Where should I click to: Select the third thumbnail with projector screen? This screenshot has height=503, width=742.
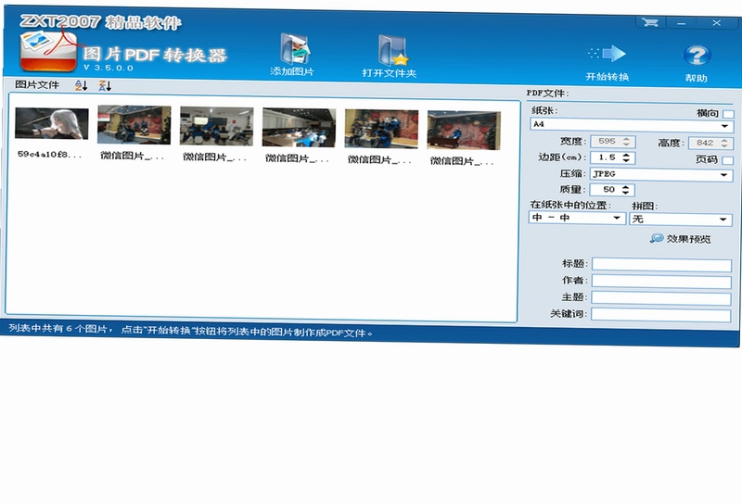(216, 126)
